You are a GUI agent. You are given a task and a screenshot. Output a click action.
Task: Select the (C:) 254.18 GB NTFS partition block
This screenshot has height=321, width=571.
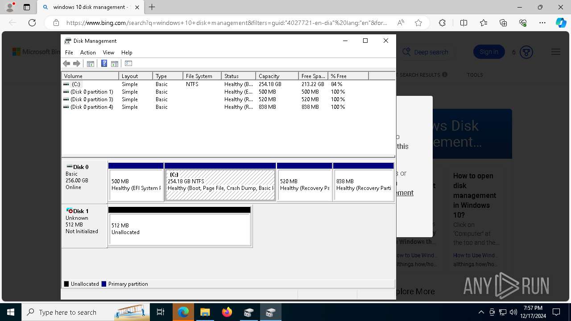pyautogui.click(x=220, y=182)
